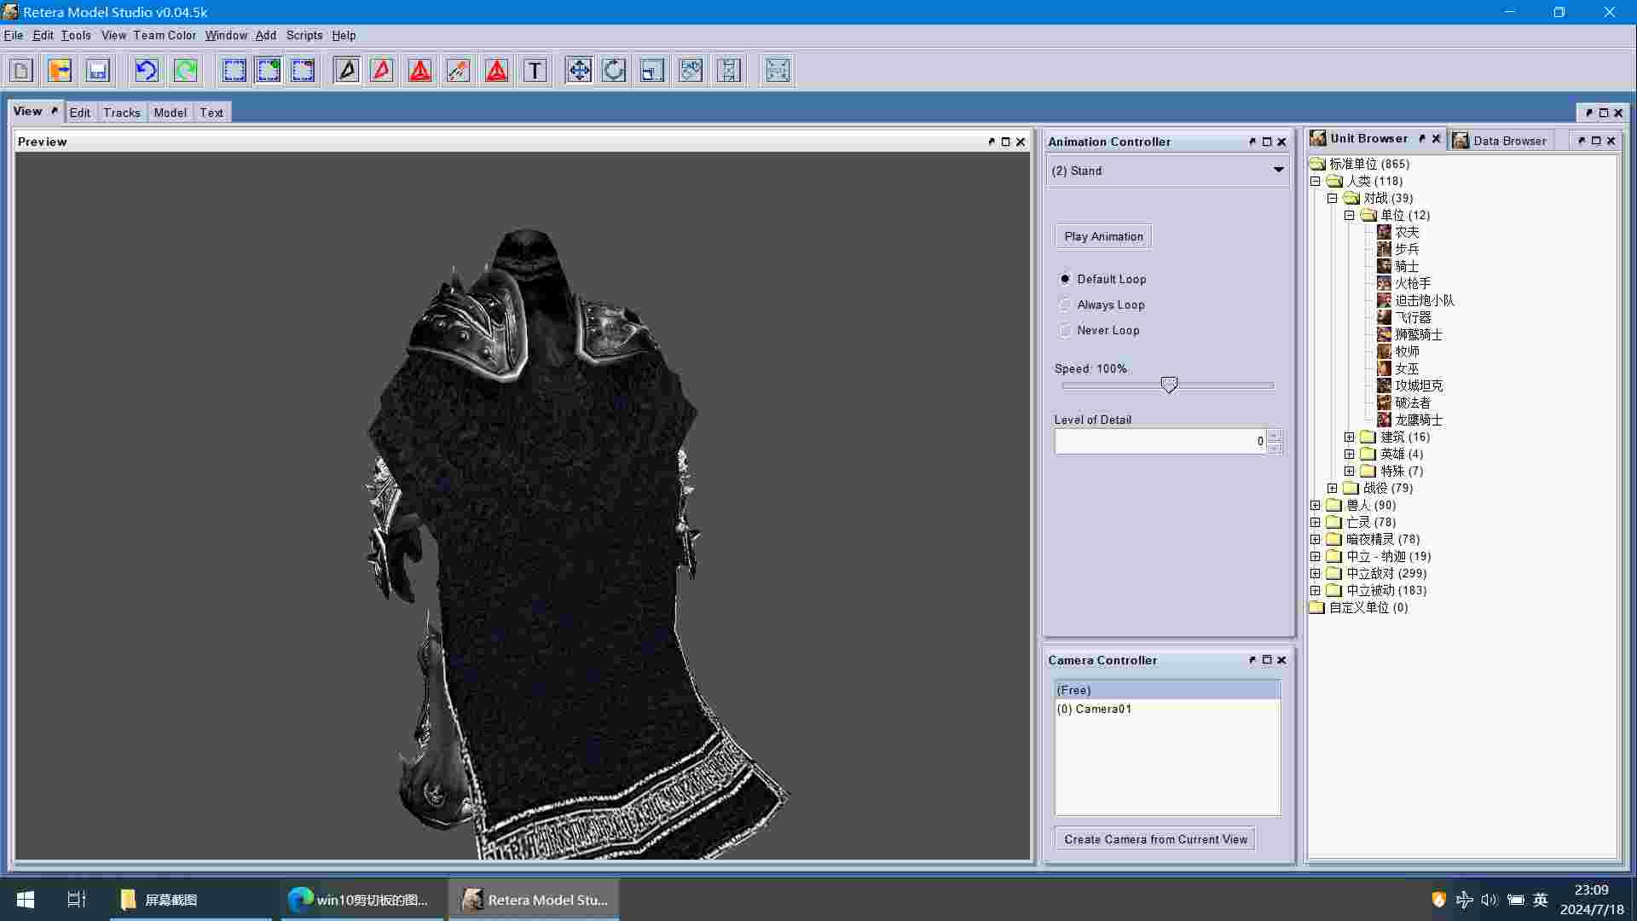Activate the second solid red triangle icon
Viewport: 1637px width, 921px height.
pos(497,70)
